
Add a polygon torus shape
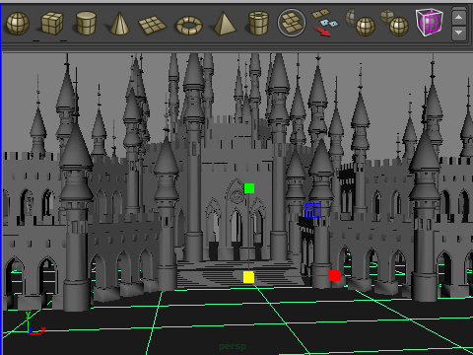(189, 26)
